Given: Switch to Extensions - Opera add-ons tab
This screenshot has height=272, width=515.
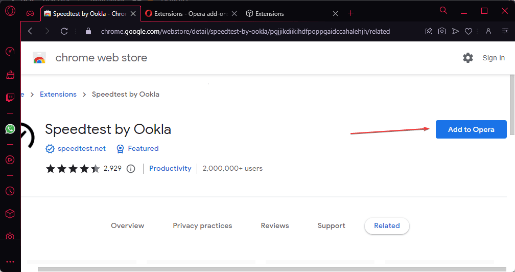Looking at the screenshot, I should click(x=192, y=14).
